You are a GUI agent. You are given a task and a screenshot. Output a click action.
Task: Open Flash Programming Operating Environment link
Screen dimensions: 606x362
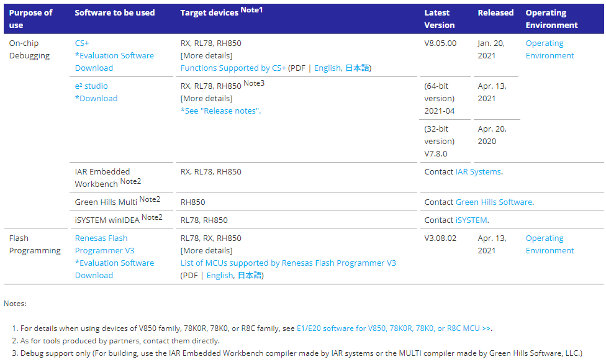549,245
